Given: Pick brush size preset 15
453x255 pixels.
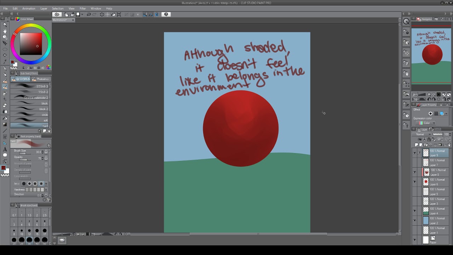Looking at the screenshot, I should [37, 232].
